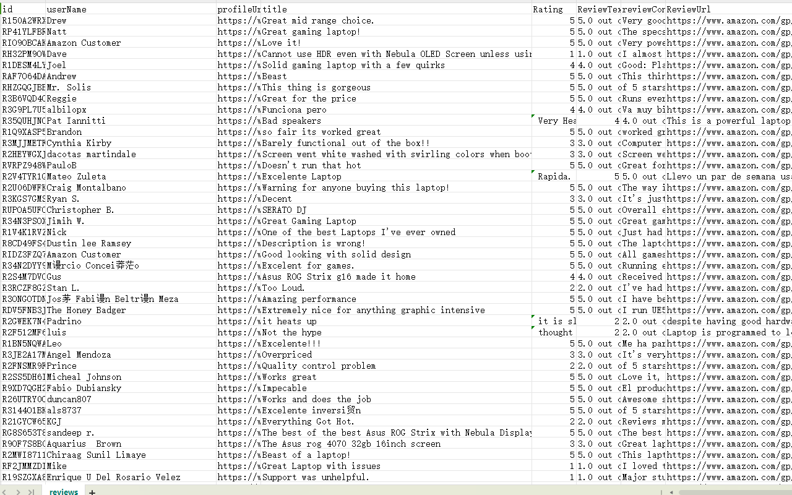Select the 'SERATO DJ' title cell

point(397,210)
